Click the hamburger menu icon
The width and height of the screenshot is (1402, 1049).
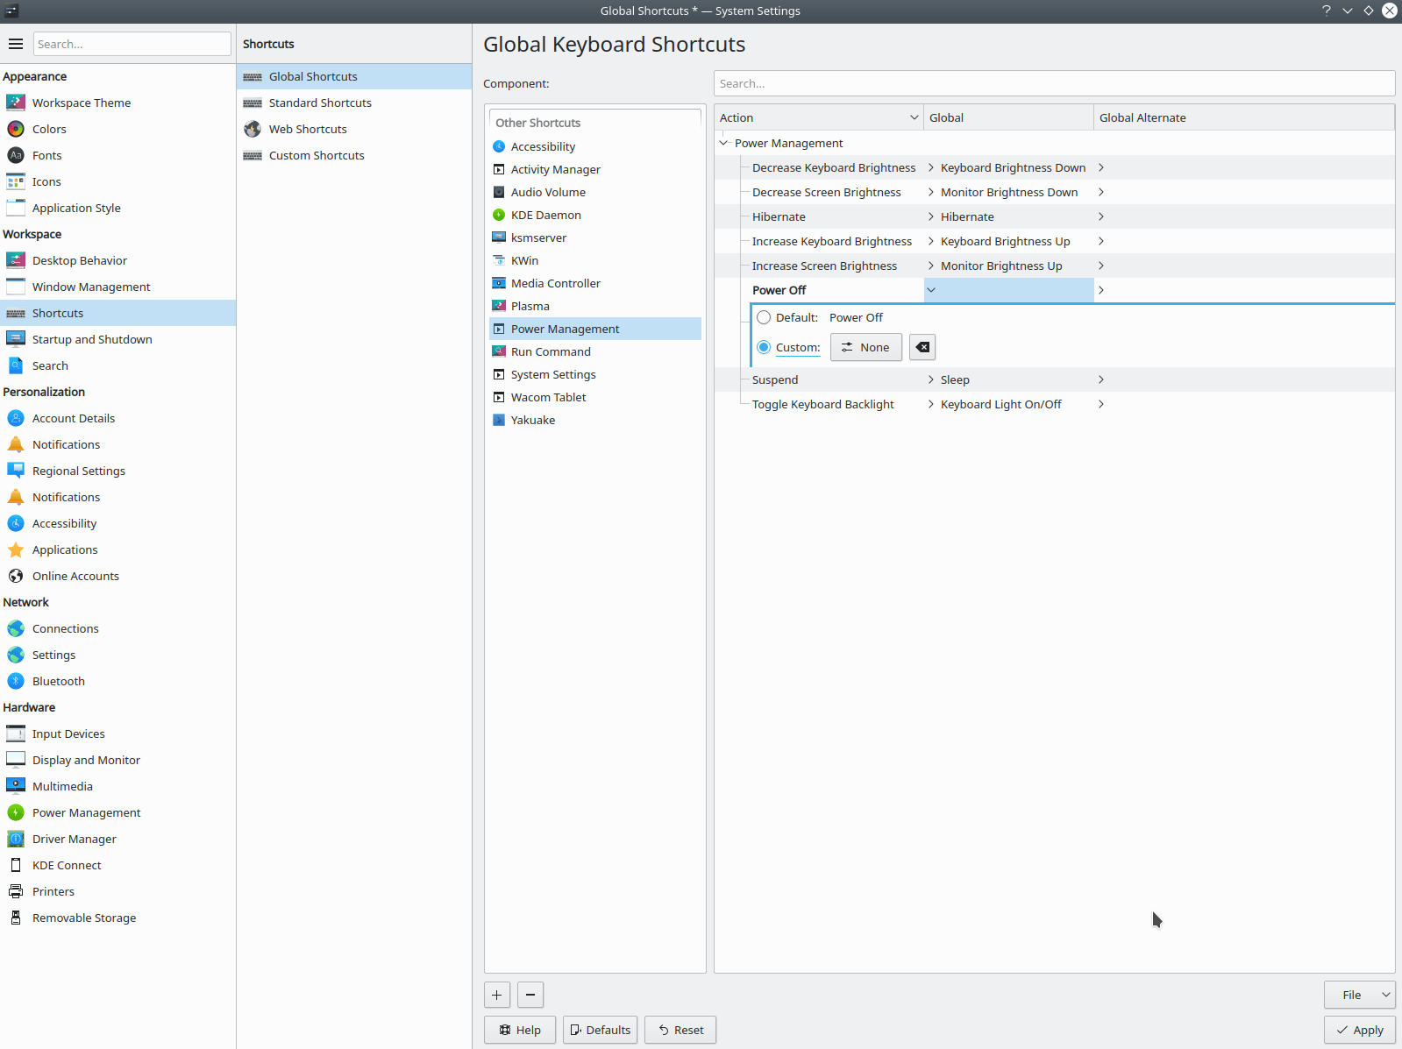16,44
